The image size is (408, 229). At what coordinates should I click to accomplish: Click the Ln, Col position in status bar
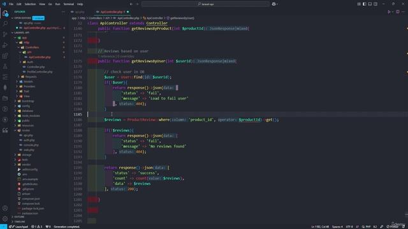(x=320, y=226)
